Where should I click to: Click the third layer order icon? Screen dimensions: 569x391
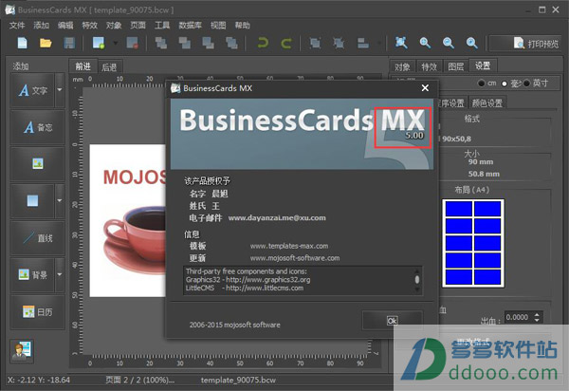click(208, 43)
